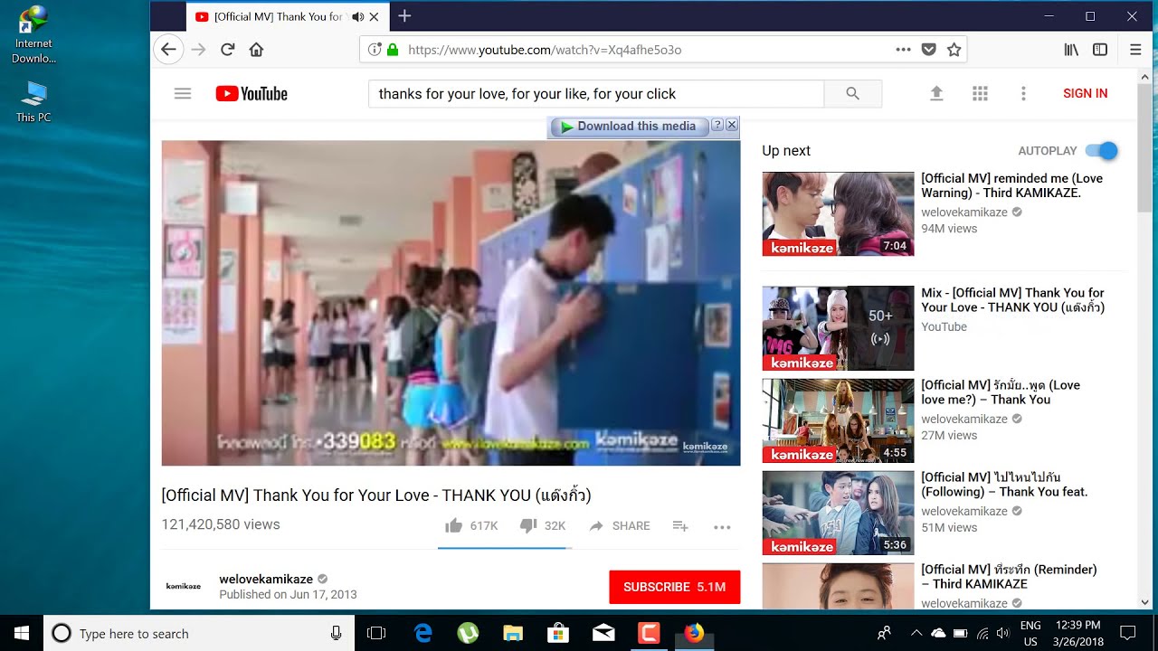Open Windows Start menu
This screenshot has height=651, width=1158.
pyautogui.click(x=22, y=633)
